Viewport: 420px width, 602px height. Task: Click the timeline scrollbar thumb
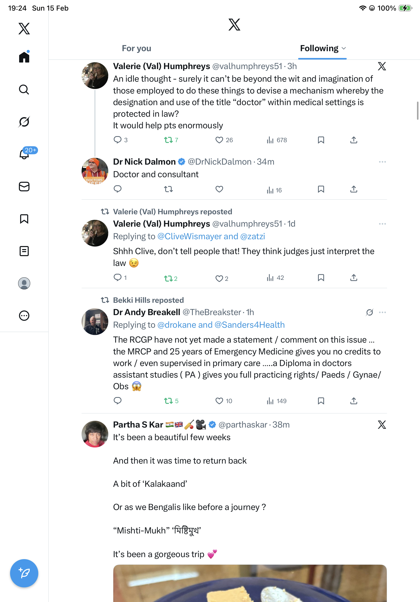(x=418, y=111)
